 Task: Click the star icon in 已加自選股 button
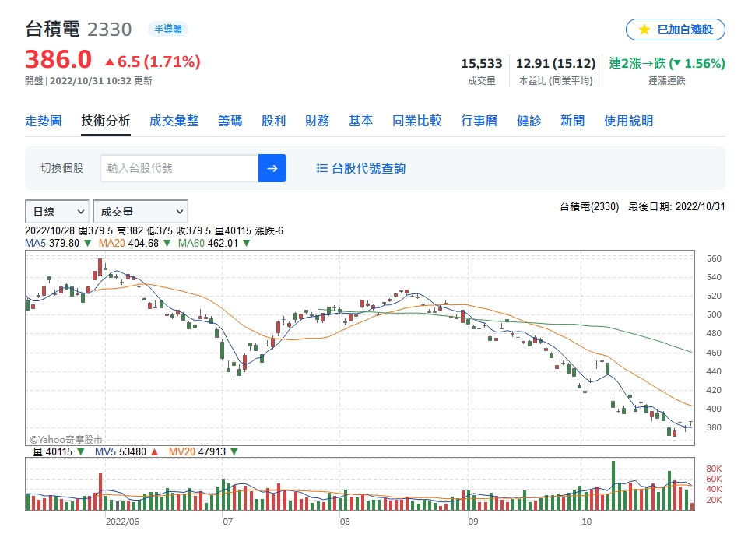[644, 30]
